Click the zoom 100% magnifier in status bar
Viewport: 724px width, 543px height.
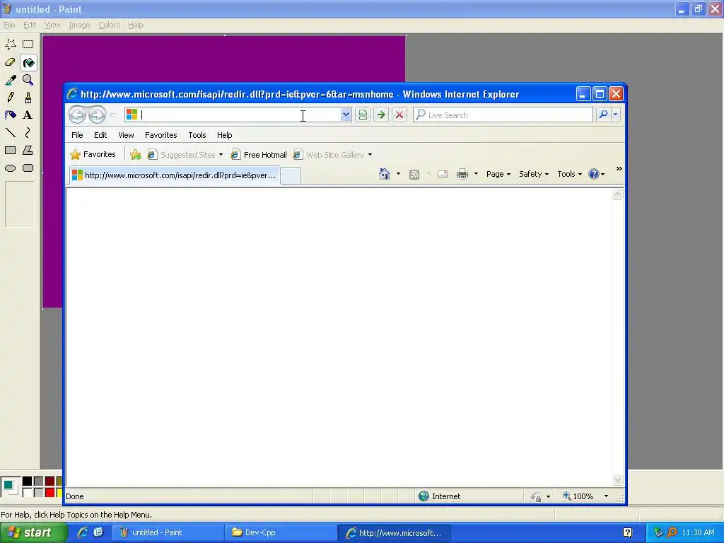tap(567, 496)
